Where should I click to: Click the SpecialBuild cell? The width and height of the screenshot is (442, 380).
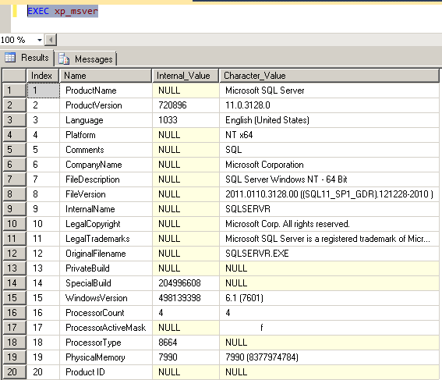click(106, 283)
